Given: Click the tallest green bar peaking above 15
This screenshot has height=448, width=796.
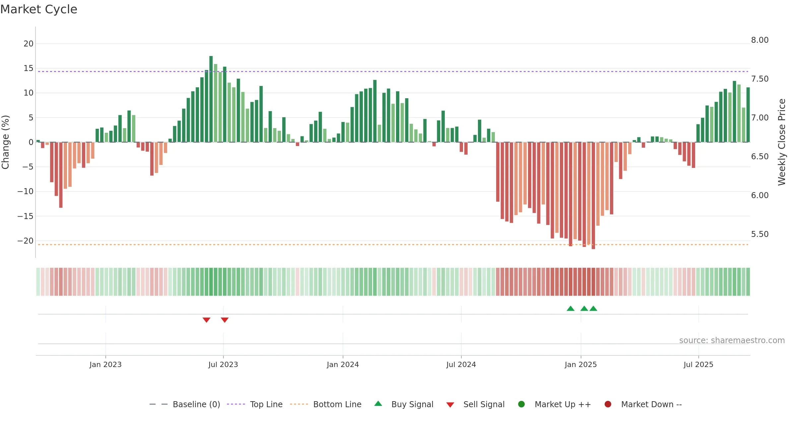Looking at the screenshot, I should [x=211, y=99].
